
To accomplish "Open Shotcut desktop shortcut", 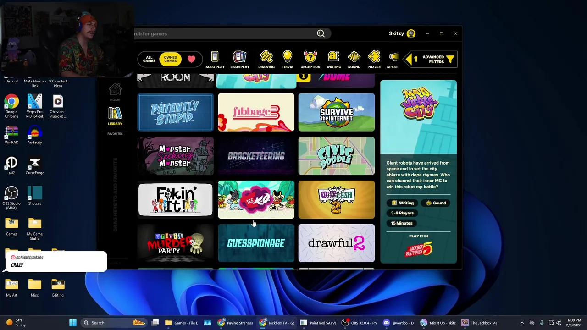I will 34,196.
